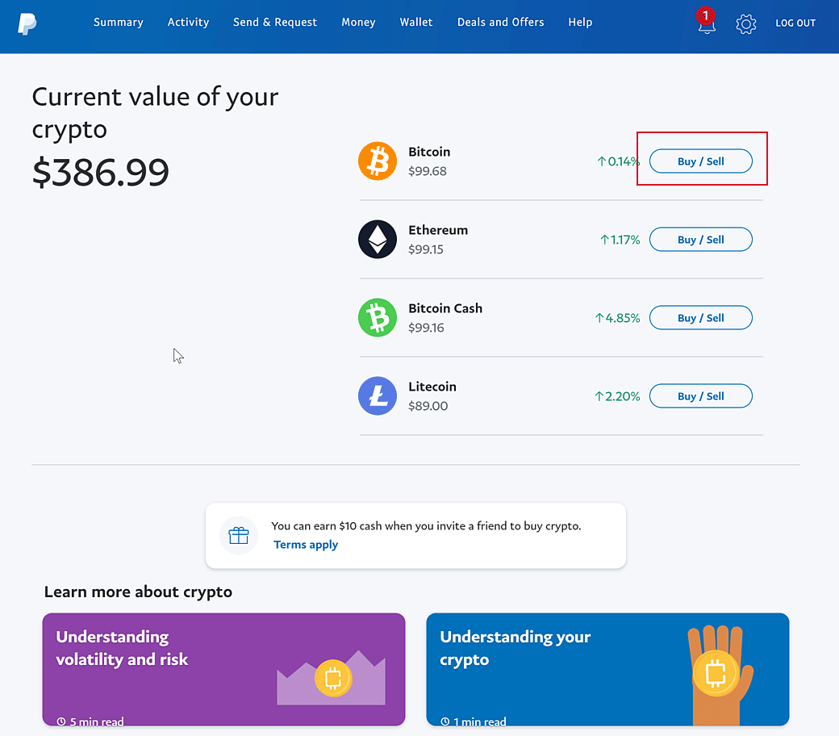Open the Help menu
Image resolution: width=839 pixels, height=736 pixels.
coord(580,22)
